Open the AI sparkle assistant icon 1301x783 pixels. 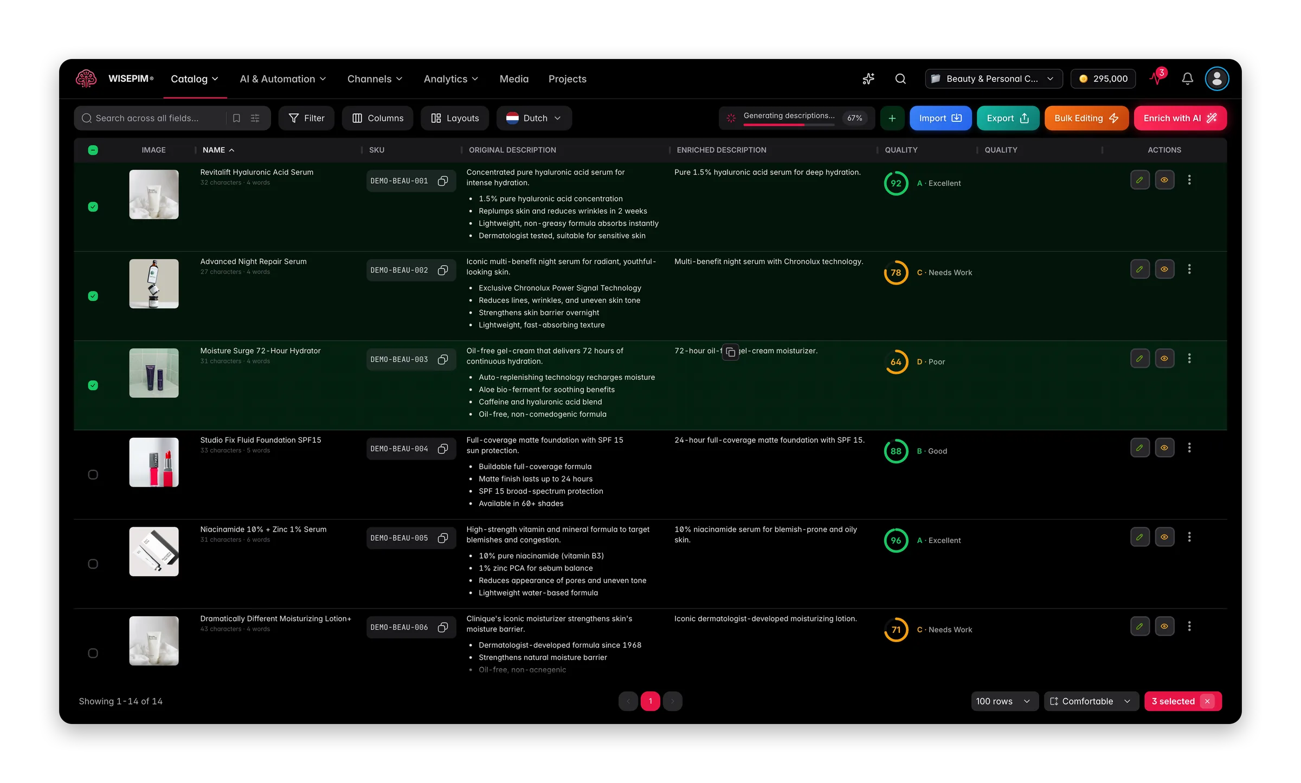pos(868,79)
